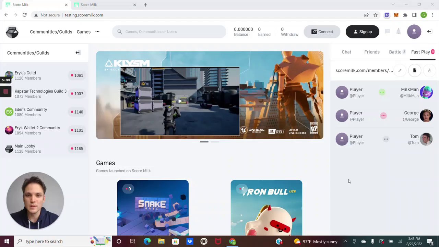Click the Windows taskbar search box
The width and height of the screenshot is (439, 247).
pos(62,241)
